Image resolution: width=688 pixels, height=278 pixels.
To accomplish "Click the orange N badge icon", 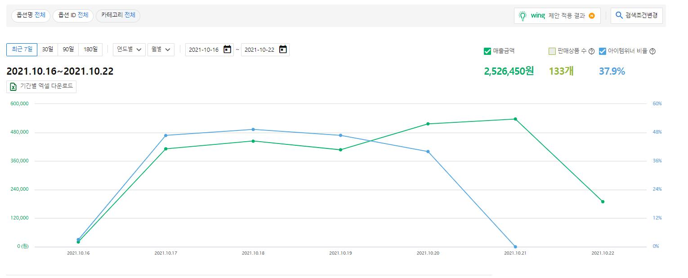I will click(x=592, y=16).
